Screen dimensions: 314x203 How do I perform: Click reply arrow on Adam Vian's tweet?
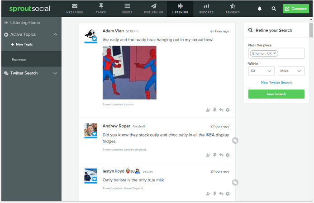221,110
